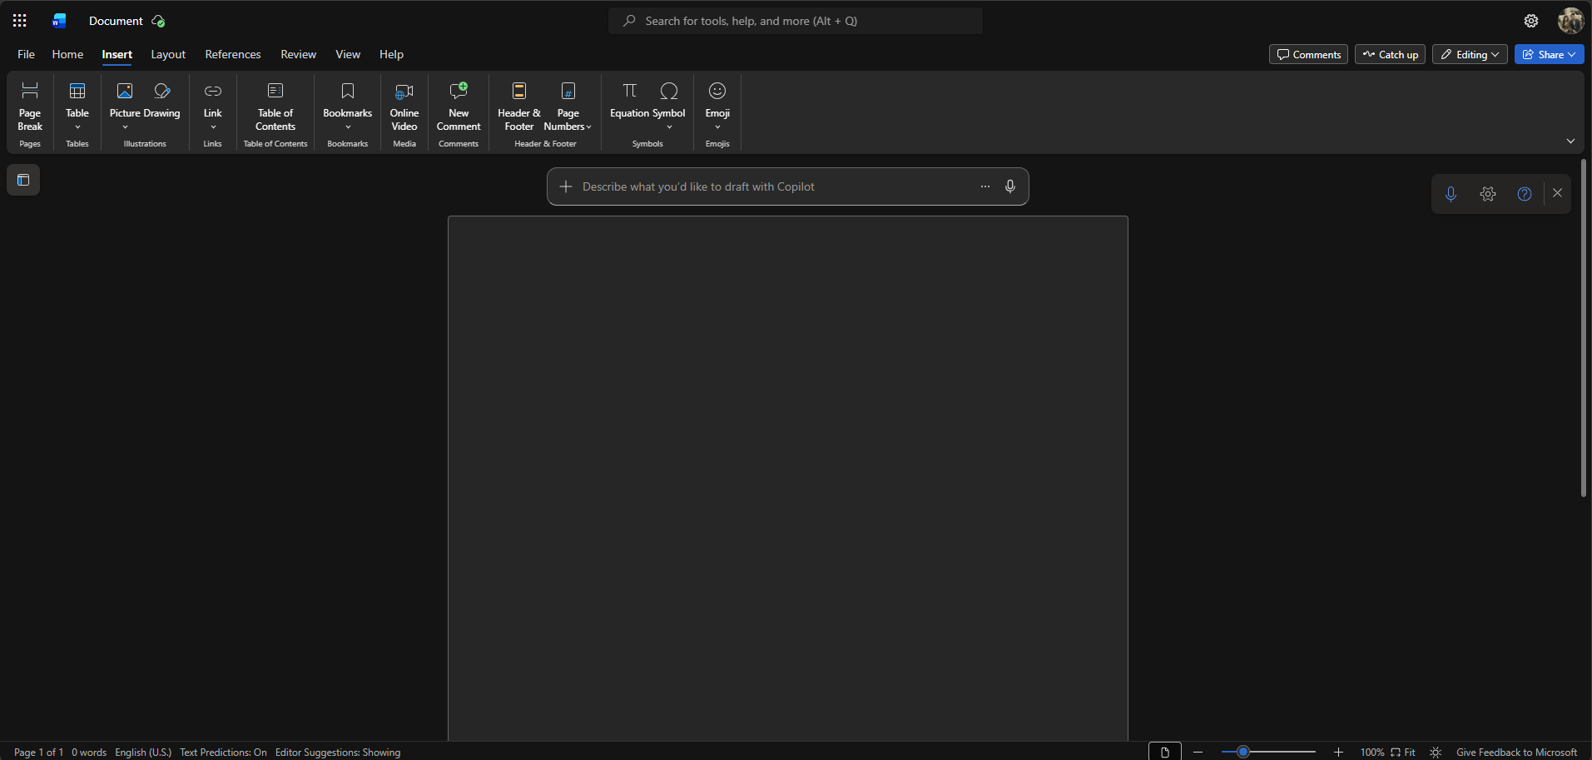Open the Editing mode dropdown

coord(1469,54)
